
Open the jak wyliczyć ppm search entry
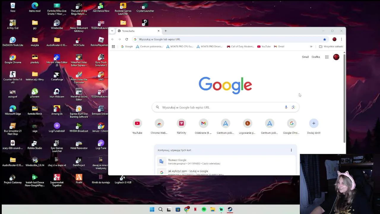225,172
